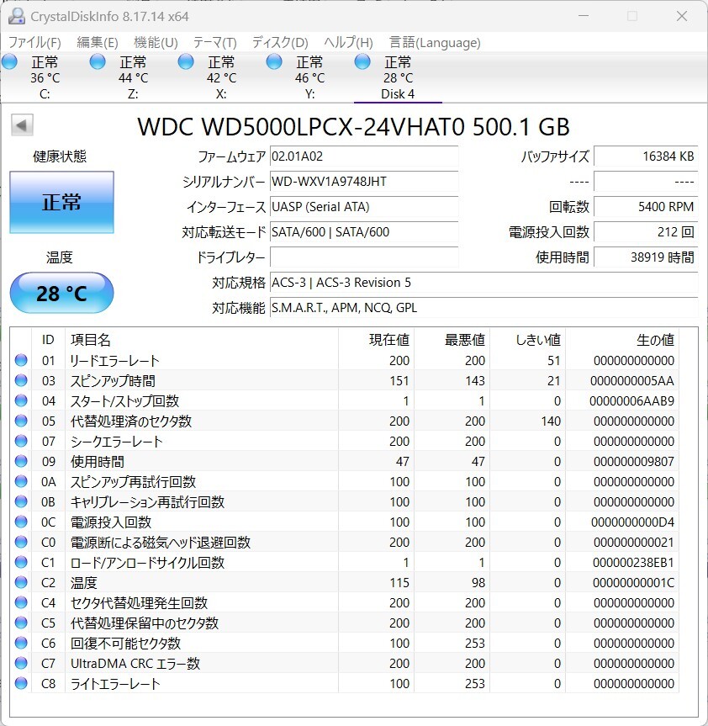The height and width of the screenshot is (726, 708).
Task: Click the ID column header
Action: tap(48, 340)
